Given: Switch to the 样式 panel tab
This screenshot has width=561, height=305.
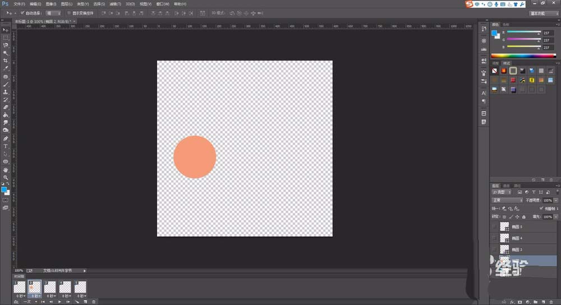Looking at the screenshot, I should click(x=505, y=63).
